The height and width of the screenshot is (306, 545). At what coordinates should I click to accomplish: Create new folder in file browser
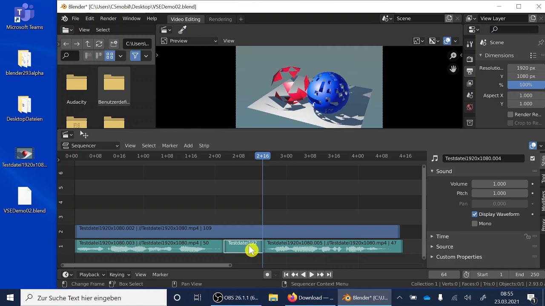[114, 44]
